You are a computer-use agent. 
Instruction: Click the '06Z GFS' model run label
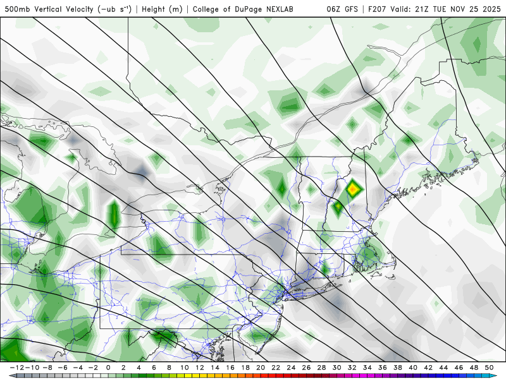coord(342,9)
